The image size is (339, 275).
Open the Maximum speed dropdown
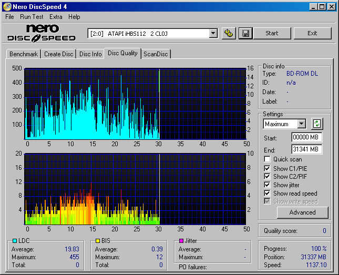pyautogui.click(x=302, y=124)
